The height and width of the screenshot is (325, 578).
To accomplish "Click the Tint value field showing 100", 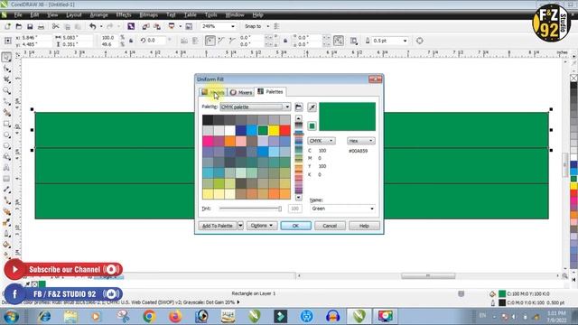I will [x=295, y=209].
